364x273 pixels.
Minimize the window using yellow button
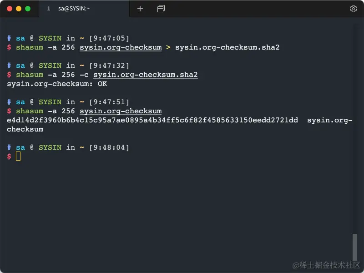pos(19,9)
